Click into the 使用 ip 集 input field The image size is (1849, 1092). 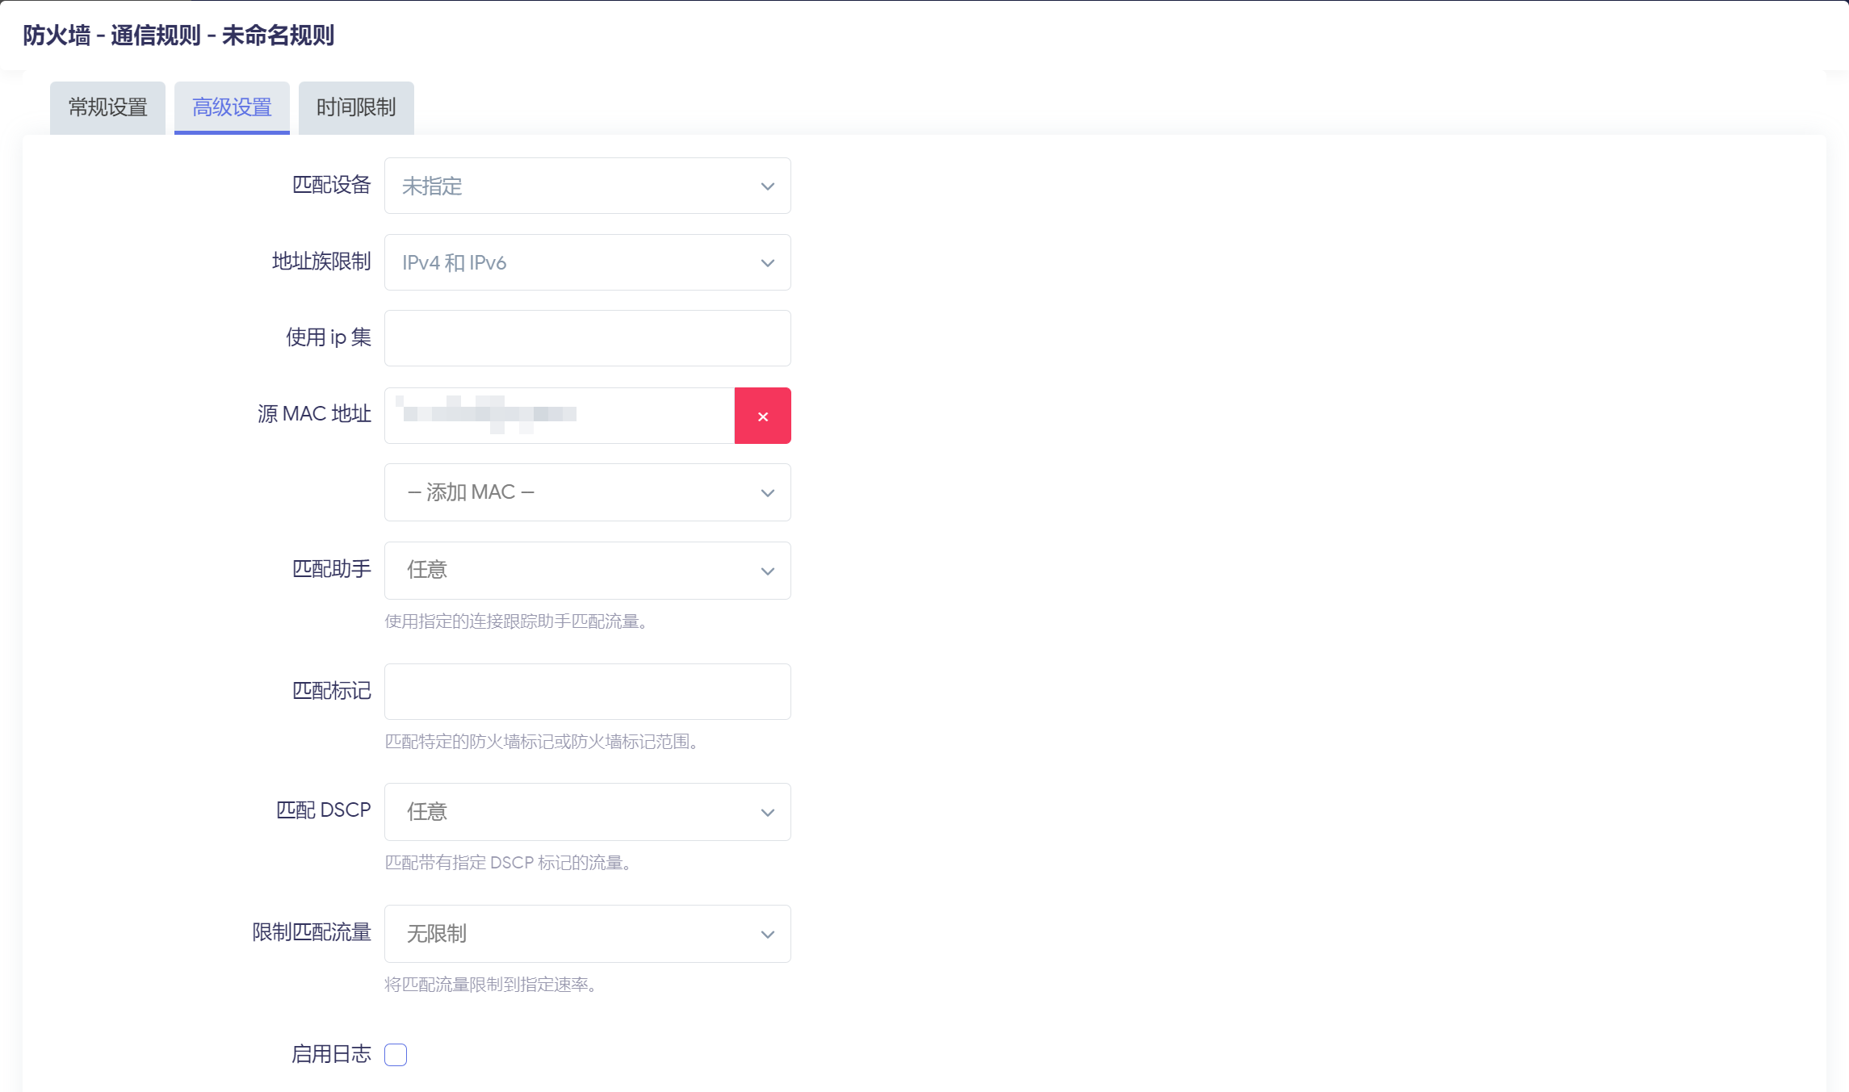[587, 339]
